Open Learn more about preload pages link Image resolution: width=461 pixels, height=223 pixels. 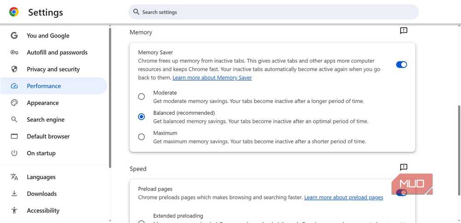344,198
